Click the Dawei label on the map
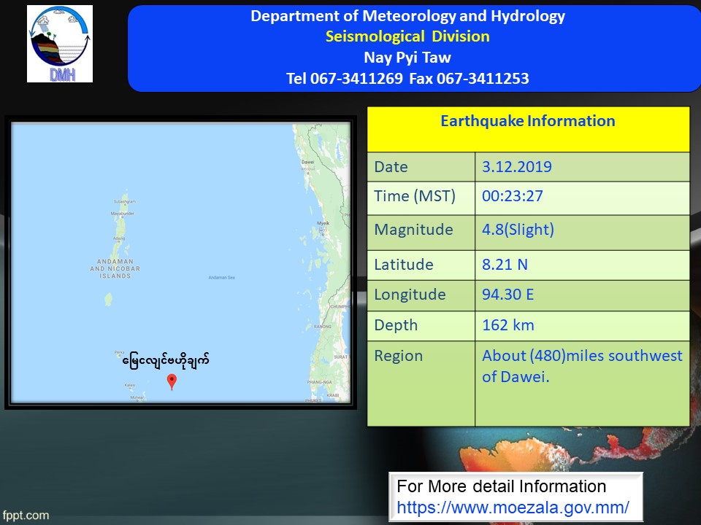 tap(307, 162)
